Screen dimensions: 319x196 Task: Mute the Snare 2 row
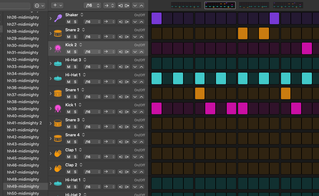(x=69, y=37)
